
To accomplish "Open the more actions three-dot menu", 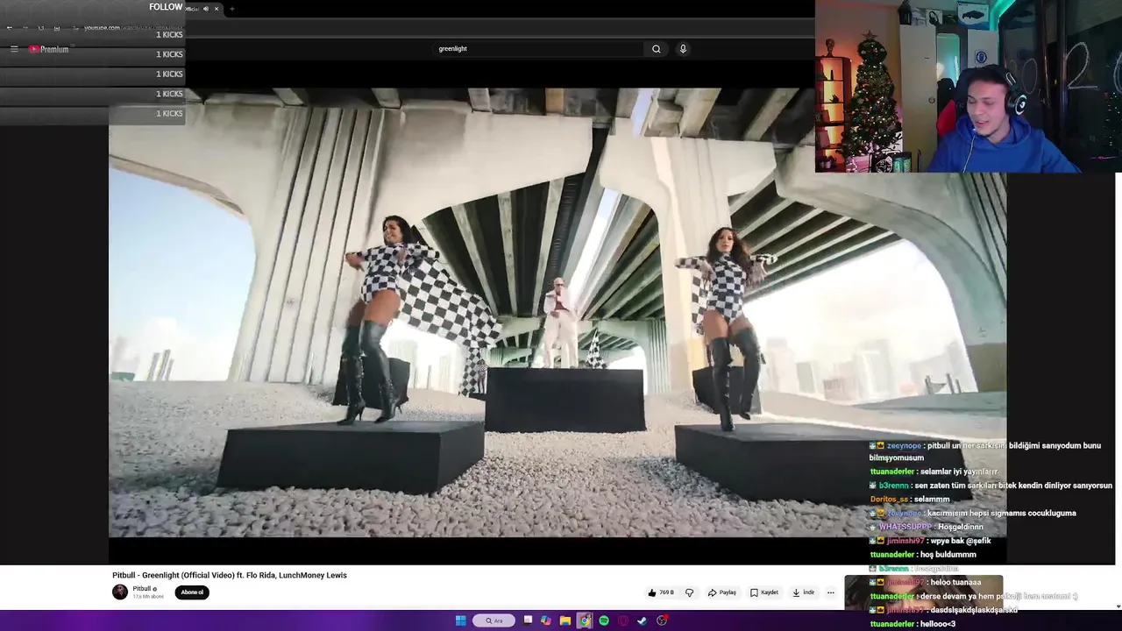I will (831, 592).
